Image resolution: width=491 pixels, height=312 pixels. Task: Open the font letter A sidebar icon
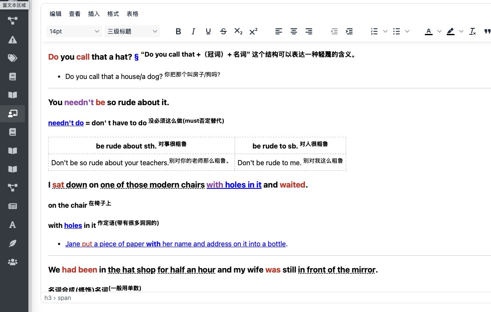click(x=12, y=225)
